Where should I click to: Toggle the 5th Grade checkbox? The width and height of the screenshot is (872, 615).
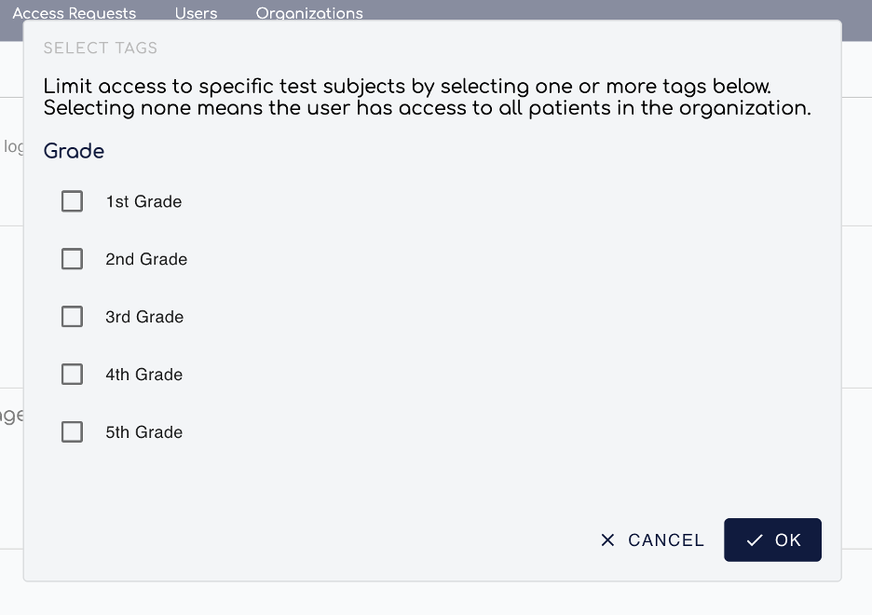(72, 432)
